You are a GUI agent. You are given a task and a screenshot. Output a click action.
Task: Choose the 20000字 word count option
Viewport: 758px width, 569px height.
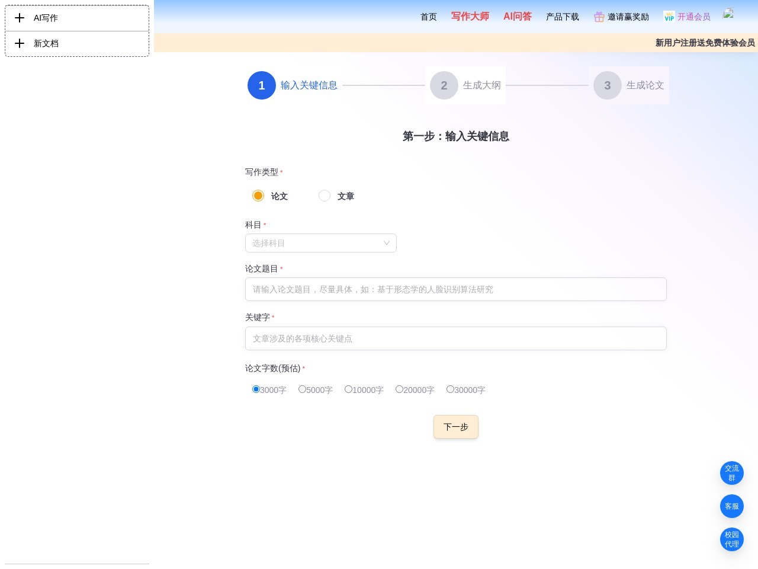pos(399,389)
